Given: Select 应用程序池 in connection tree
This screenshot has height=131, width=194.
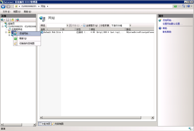Looking at the screenshot, I should click(x=17, y=29).
